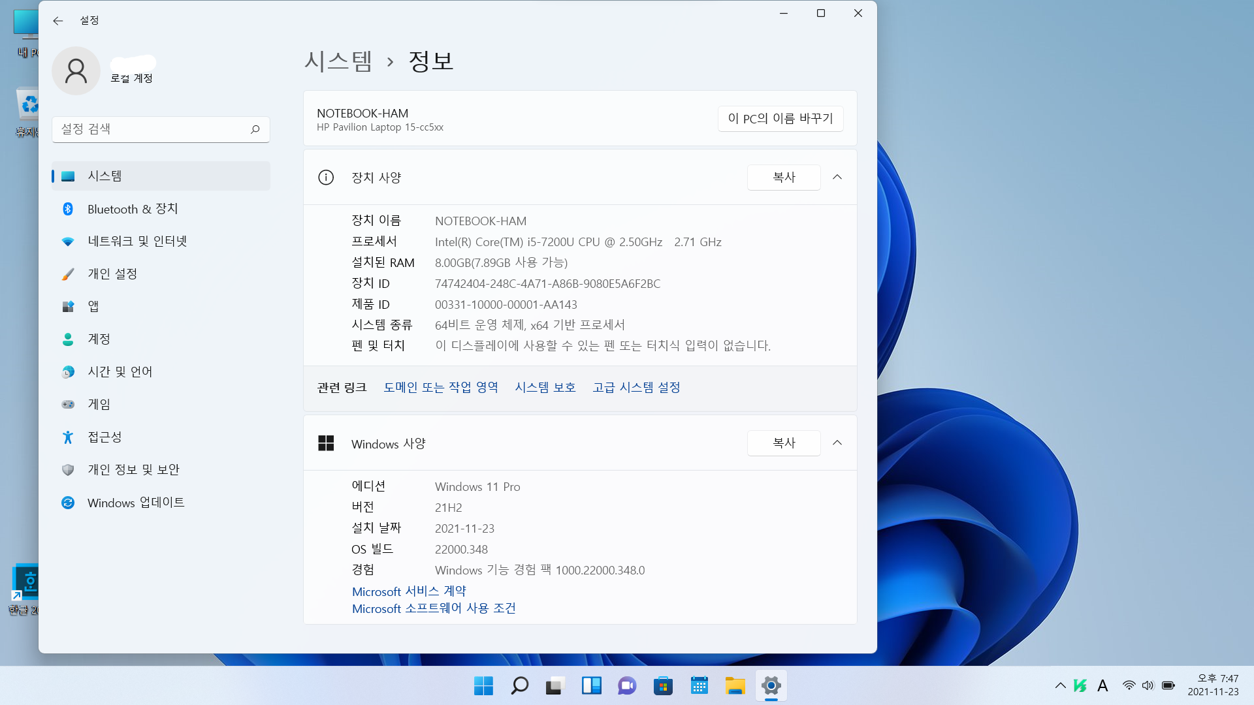Select the 접근성 accessibility icon
The image size is (1254, 705).
68,437
